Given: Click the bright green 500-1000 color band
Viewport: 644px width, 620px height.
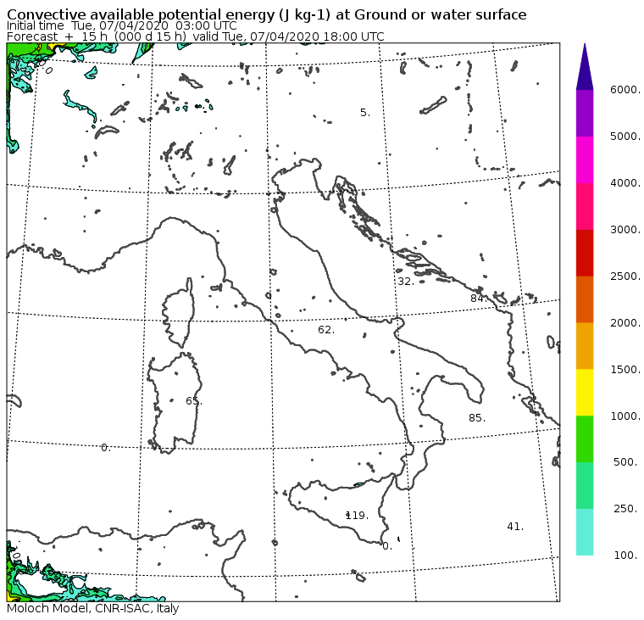Looking at the screenshot, I should (585, 438).
